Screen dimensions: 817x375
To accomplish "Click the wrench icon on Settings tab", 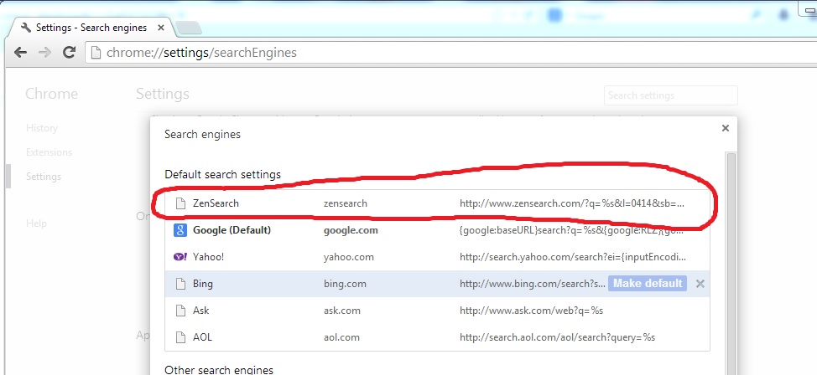I will pyautogui.click(x=26, y=28).
